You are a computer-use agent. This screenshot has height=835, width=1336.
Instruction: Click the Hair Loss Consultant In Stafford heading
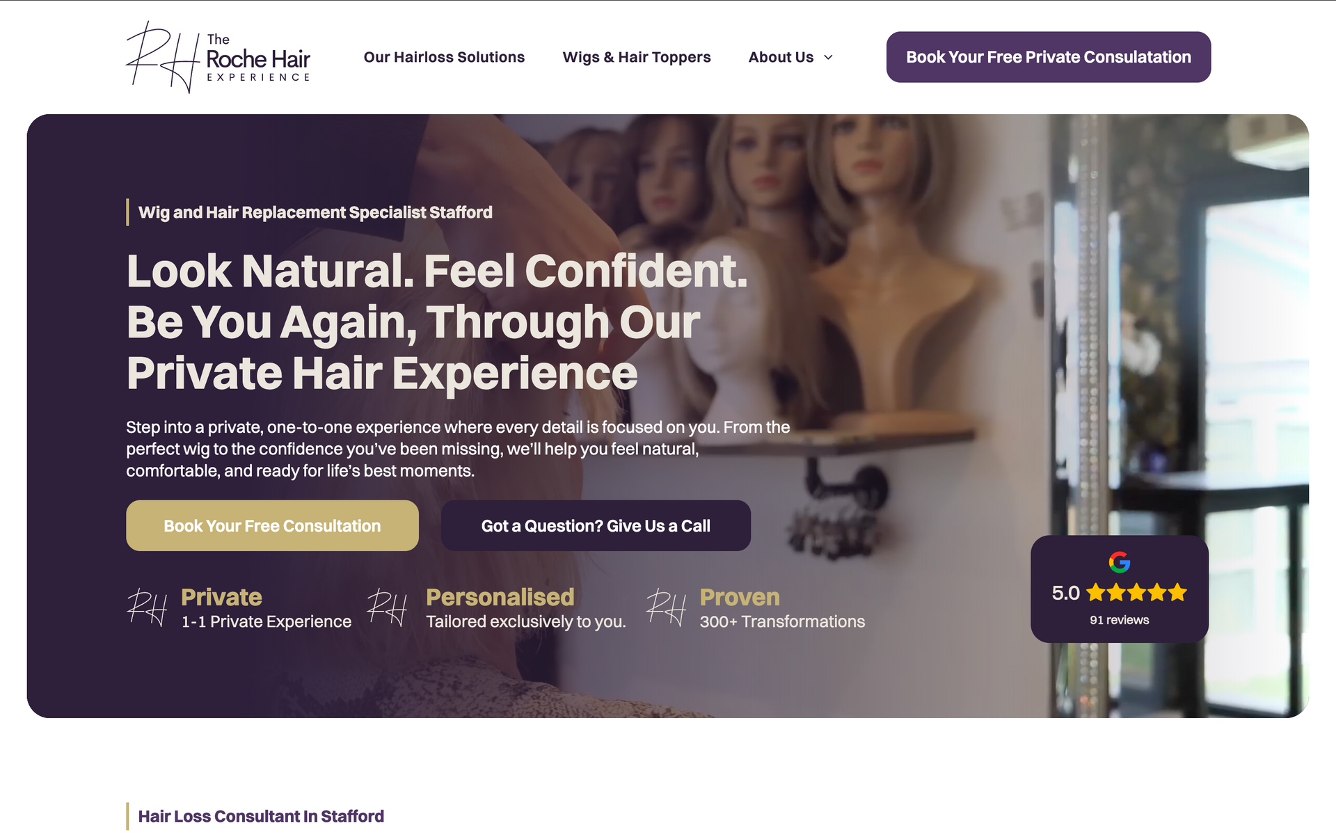coord(261,816)
